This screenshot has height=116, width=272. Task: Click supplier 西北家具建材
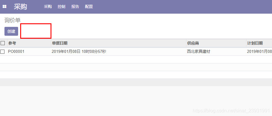click(x=199, y=52)
